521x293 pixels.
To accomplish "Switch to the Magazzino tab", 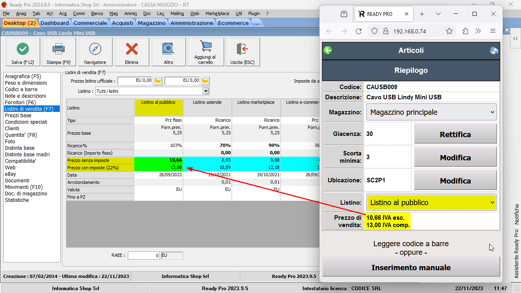I will [x=152, y=23].
